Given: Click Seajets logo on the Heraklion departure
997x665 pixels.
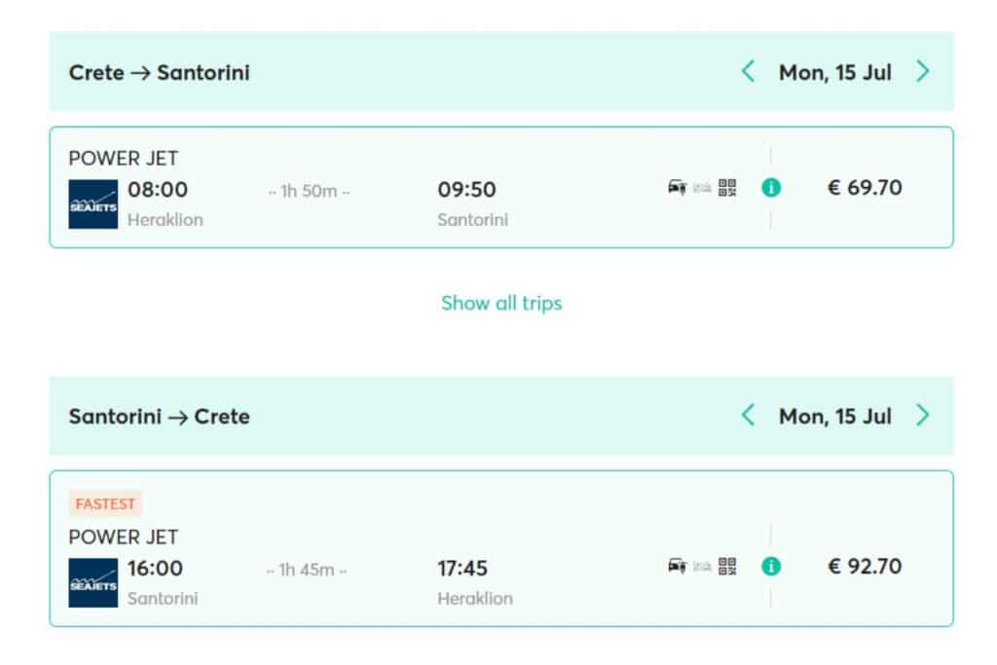Looking at the screenshot, I should pos(93,203).
